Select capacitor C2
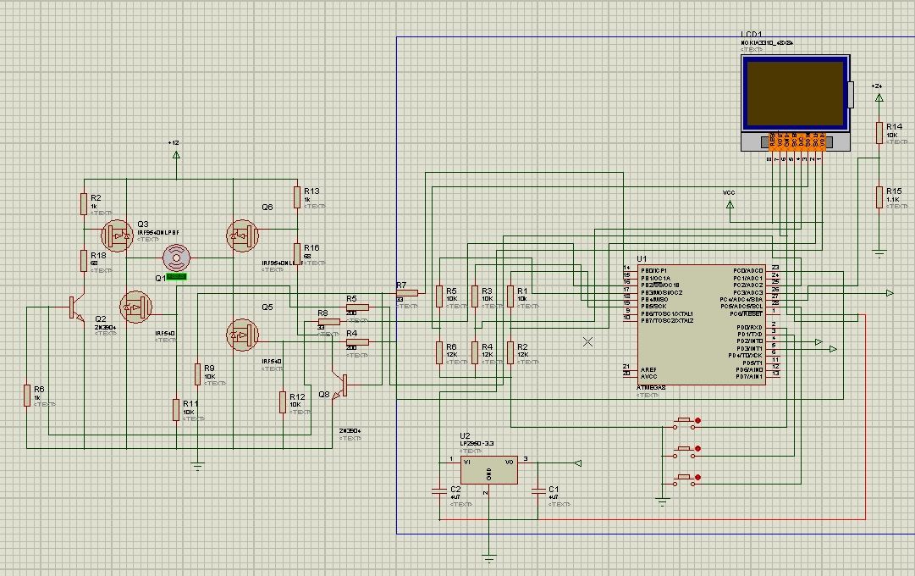The width and height of the screenshot is (915, 576). [x=438, y=490]
